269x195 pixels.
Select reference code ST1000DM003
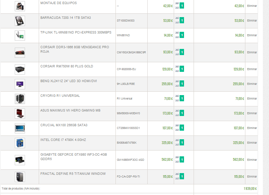tap(125, 21)
